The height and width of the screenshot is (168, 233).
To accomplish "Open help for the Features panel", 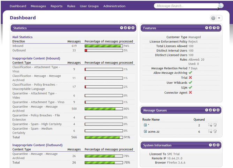I will point(214,28).
